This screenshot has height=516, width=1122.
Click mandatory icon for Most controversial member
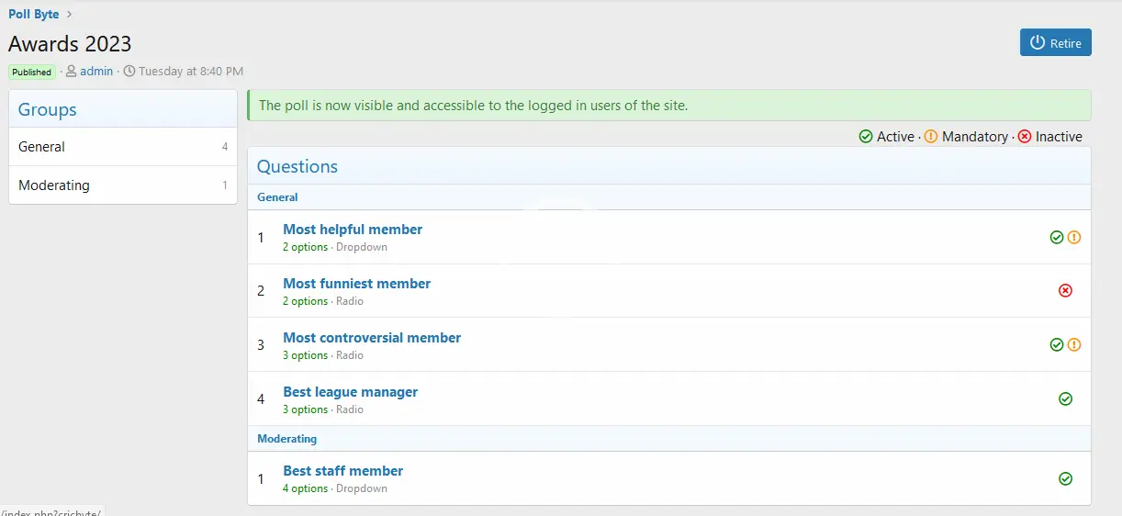pyautogui.click(x=1074, y=345)
